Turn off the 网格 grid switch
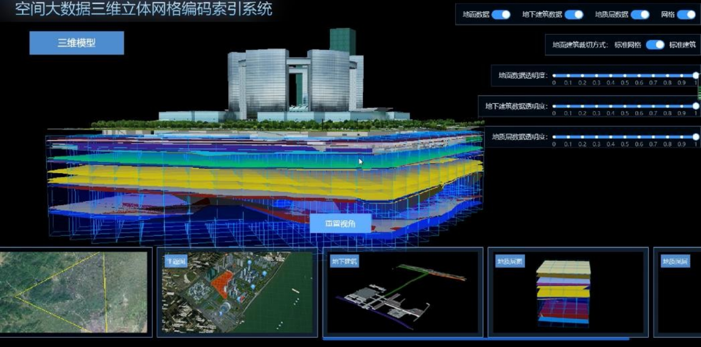This screenshot has width=701, height=347. pos(686,15)
